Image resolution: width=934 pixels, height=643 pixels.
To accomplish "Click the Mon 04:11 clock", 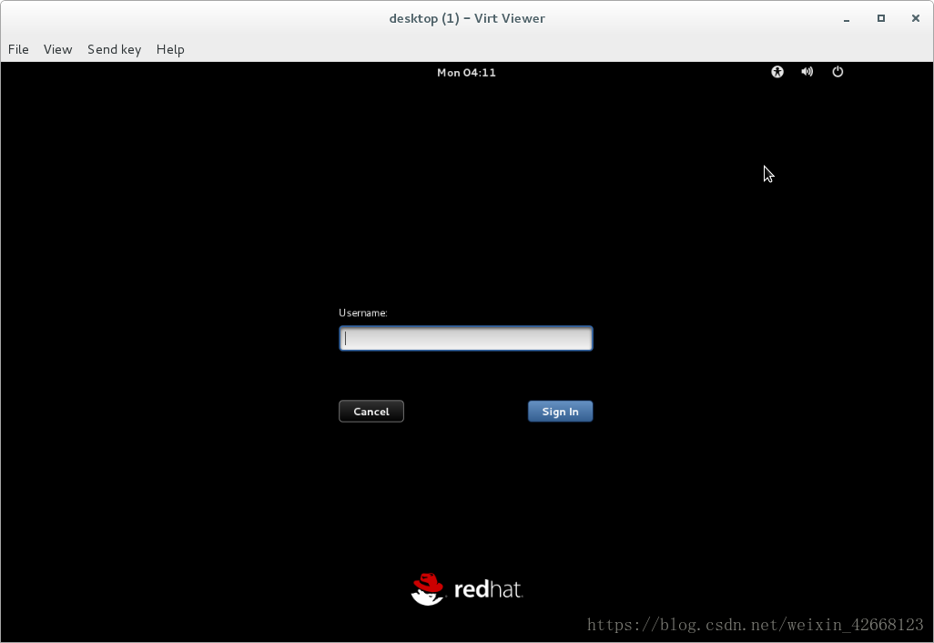I will [x=466, y=73].
